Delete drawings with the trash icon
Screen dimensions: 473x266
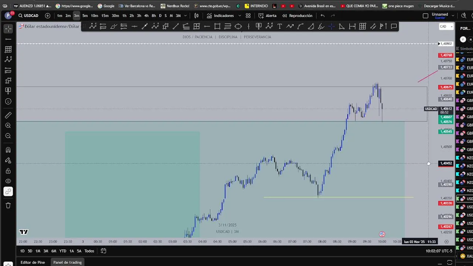[8, 205]
